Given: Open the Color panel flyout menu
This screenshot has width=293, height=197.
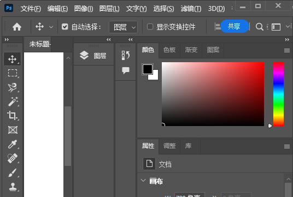Looking at the screenshot, I should (x=287, y=50).
